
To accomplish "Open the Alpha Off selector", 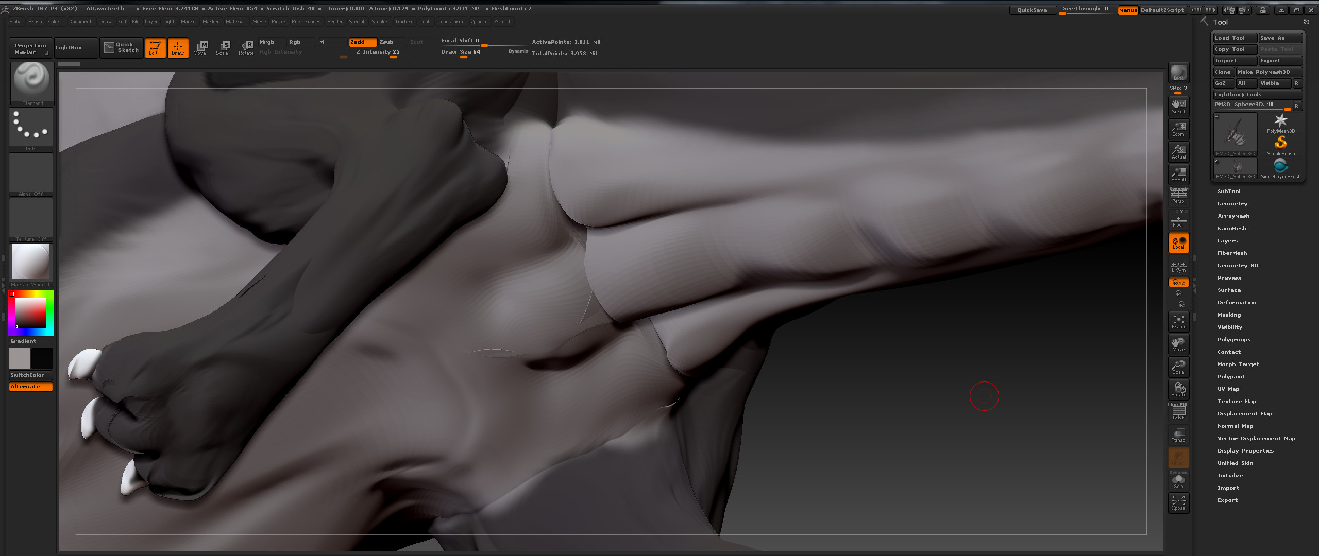I will point(31,175).
